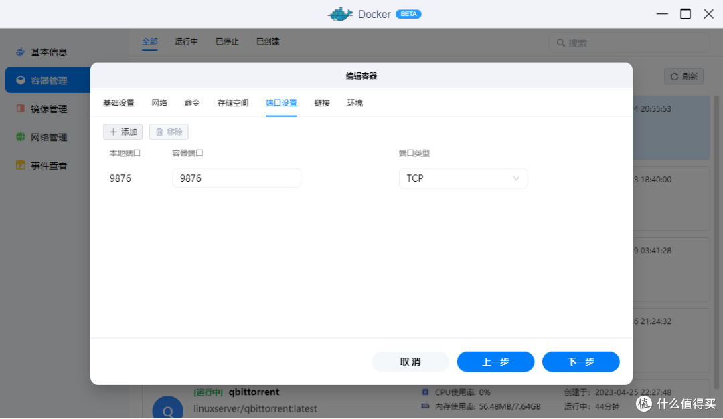Switch to the 运行中 filter tab
723x419 pixels.
186,41
